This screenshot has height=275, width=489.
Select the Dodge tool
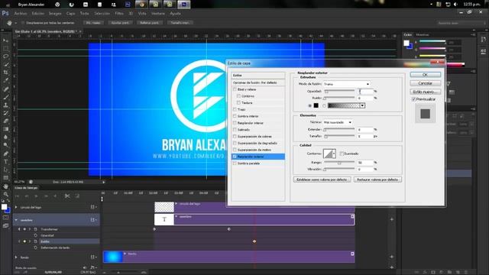[5, 145]
